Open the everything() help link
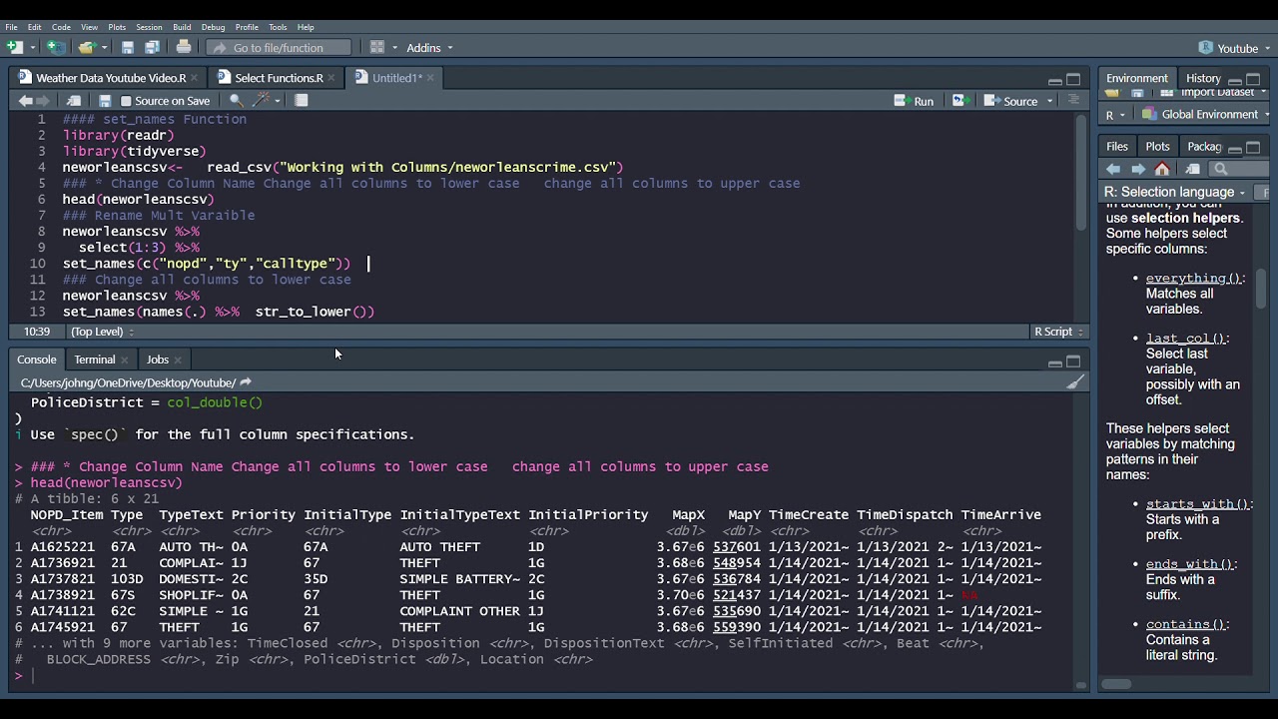 [1193, 279]
